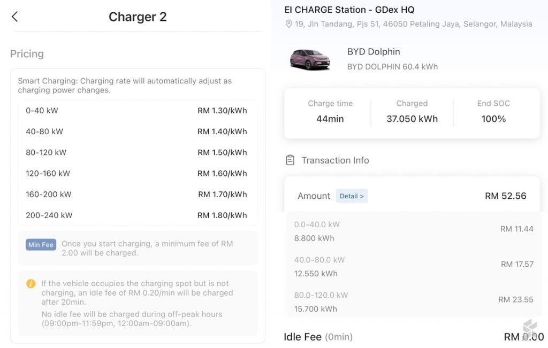Viewport: 548px width, 348px height.
Task: Select the Charge time 44min stat
Action: [330, 111]
